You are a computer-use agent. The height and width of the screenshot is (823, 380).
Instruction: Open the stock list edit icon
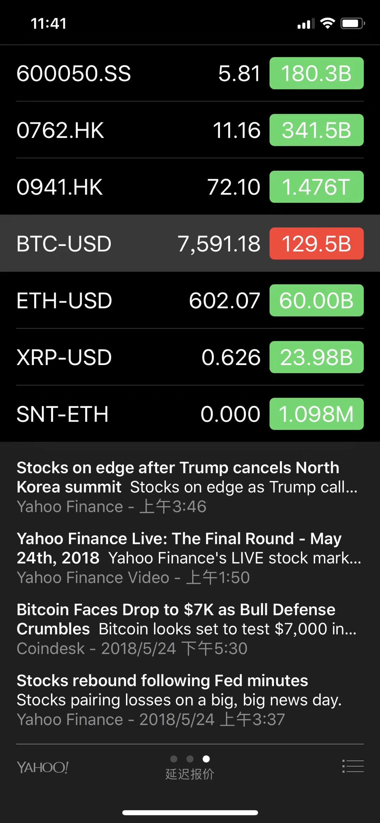click(x=353, y=766)
